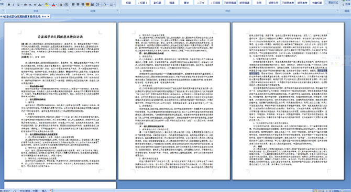351x192 pixels.
Task: Align text to the right
Action: tap(83, 5)
